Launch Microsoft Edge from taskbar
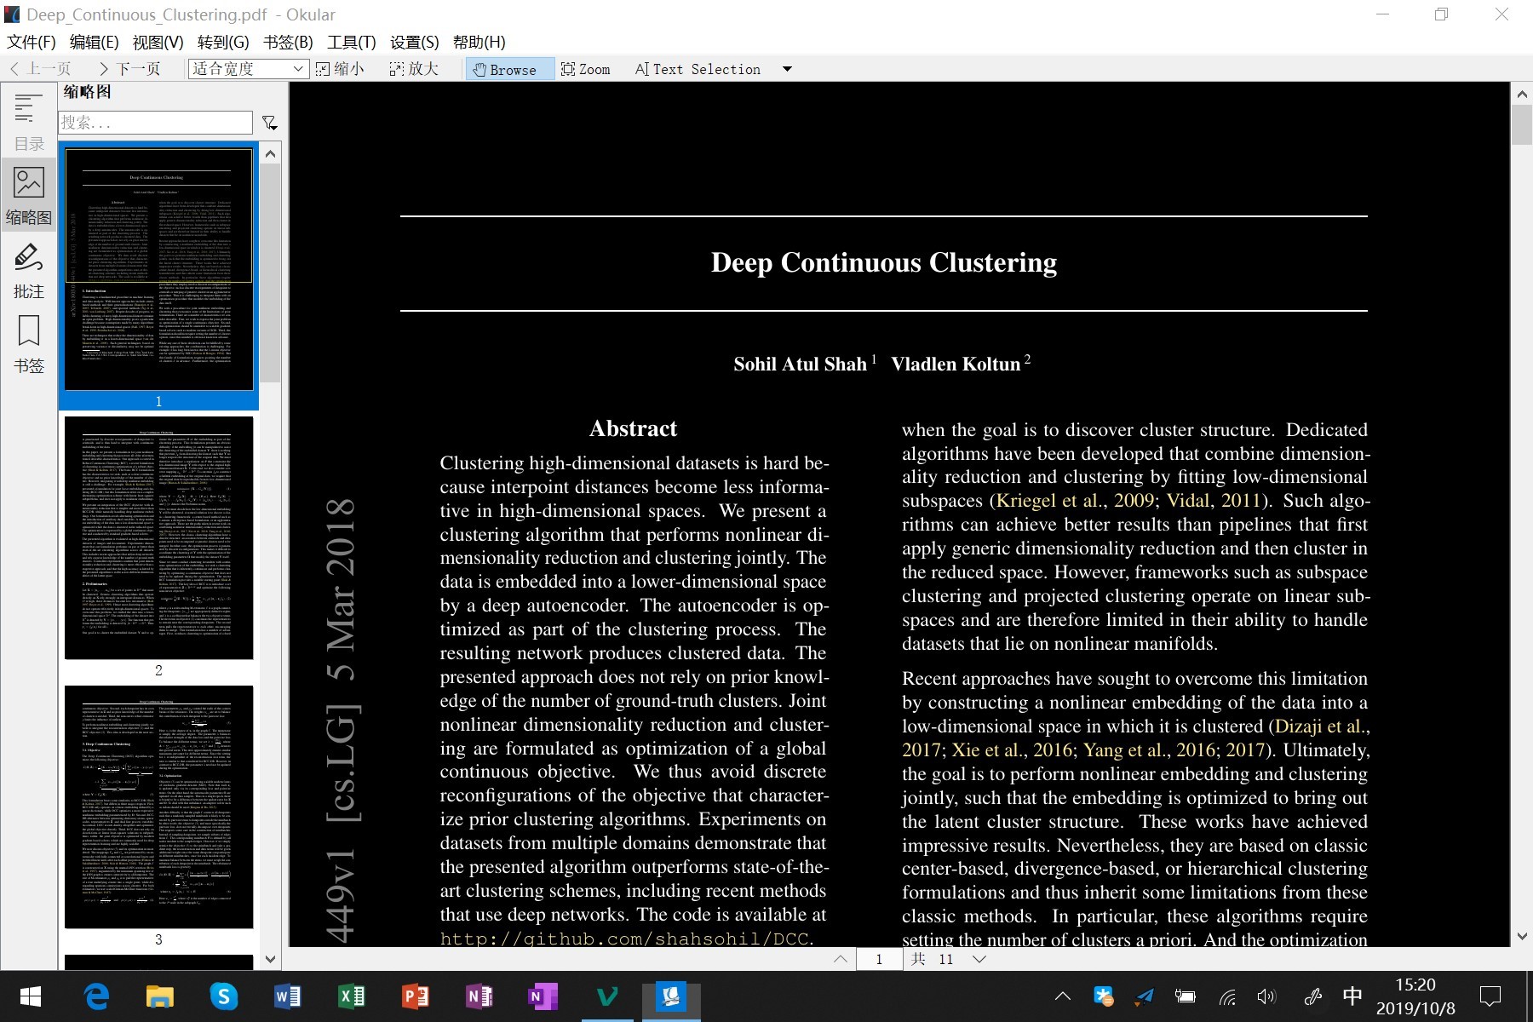The height and width of the screenshot is (1022, 1533). tap(96, 996)
